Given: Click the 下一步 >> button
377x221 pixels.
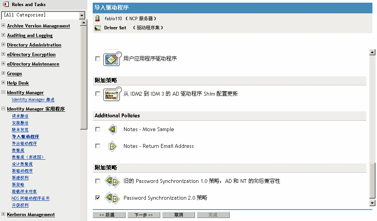Looking at the screenshot, I should pos(143,215).
